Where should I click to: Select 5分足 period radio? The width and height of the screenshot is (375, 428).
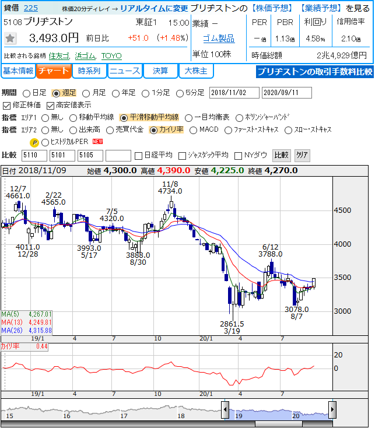tap(180, 94)
